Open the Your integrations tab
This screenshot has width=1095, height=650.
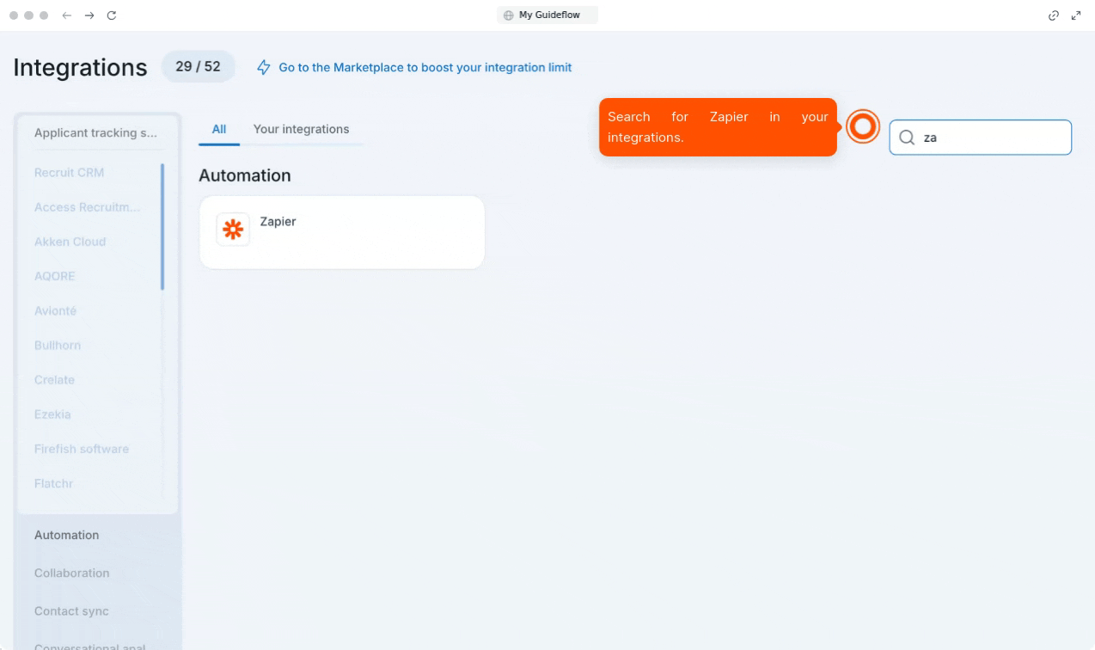click(301, 129)
